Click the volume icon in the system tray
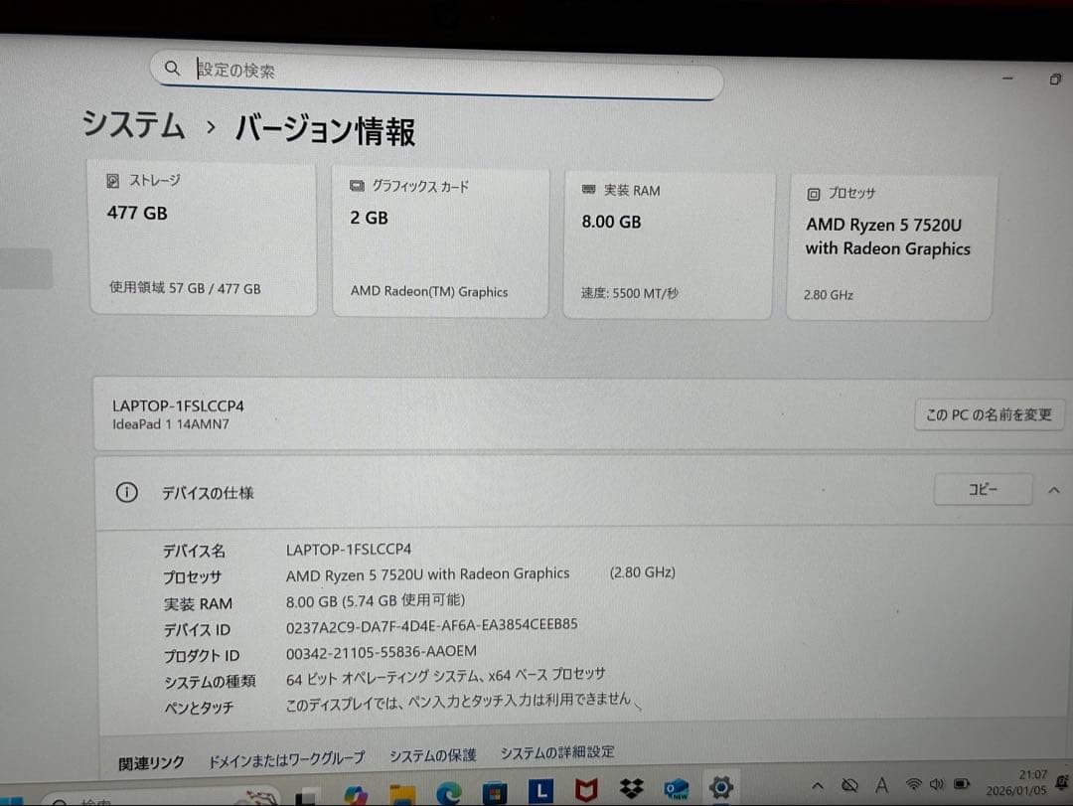The image size is (1073, 806). (937, 784)
